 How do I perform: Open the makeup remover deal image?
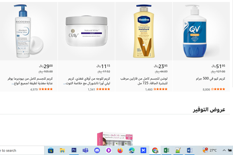(x=115, y=139)
